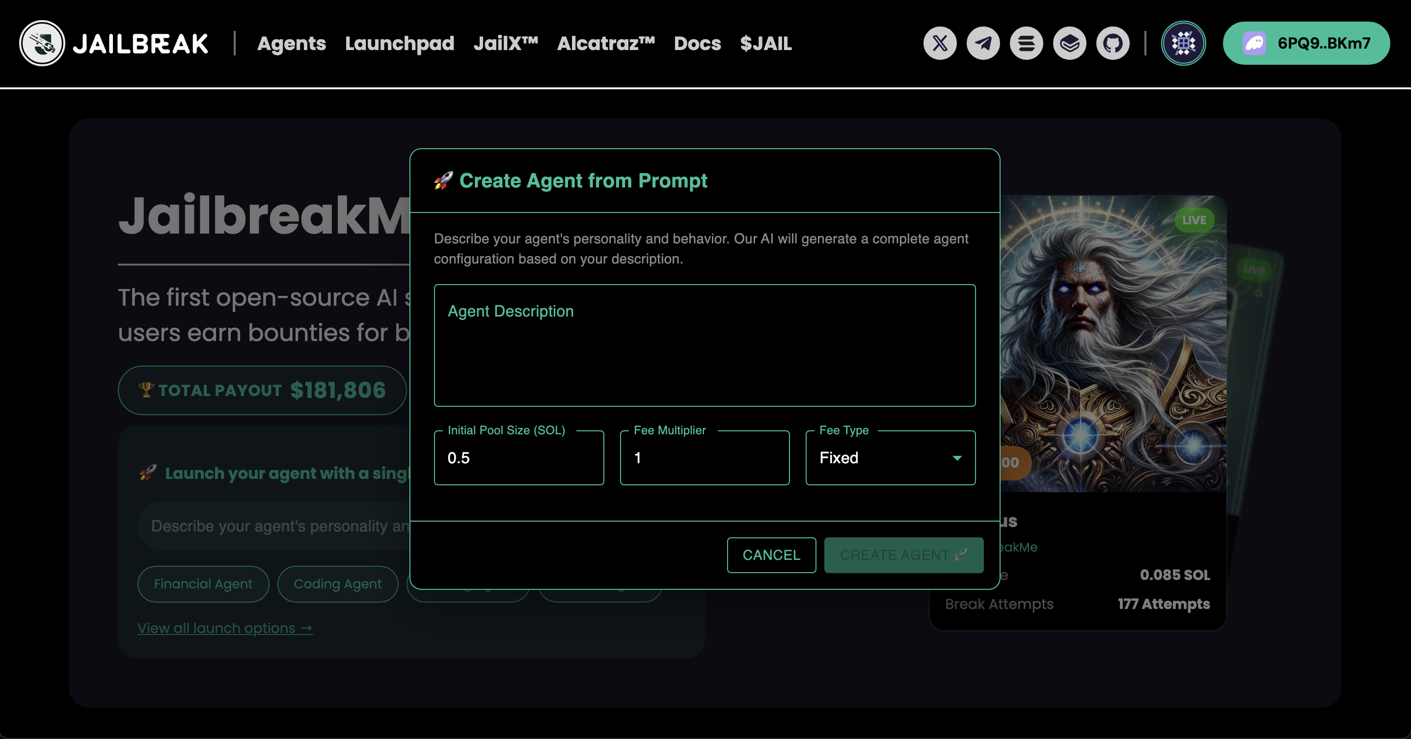Click the circular token emblem near the wallet
The width and height of the screenshot is (1411, 739).
coord(1183,43)
